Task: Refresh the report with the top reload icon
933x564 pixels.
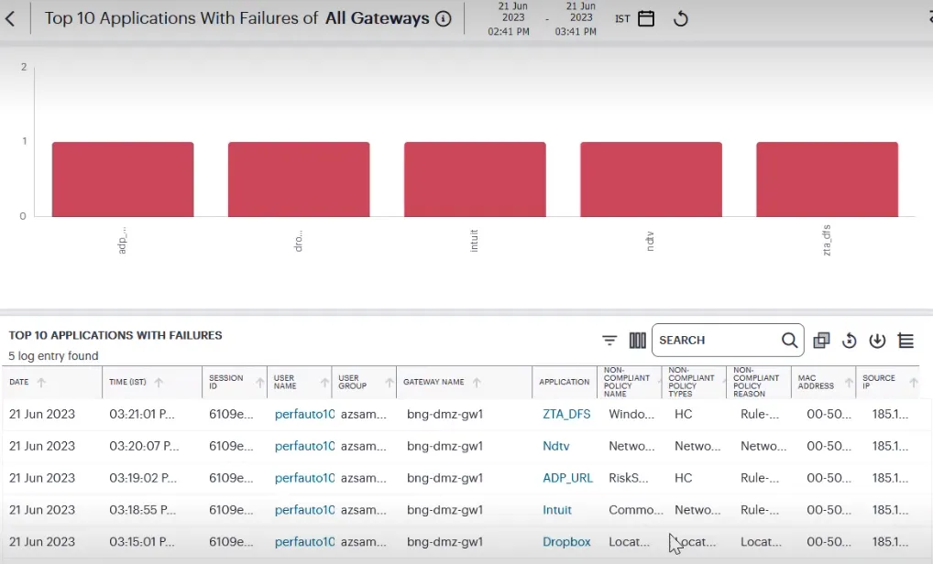Action: (x=681, y=19)
